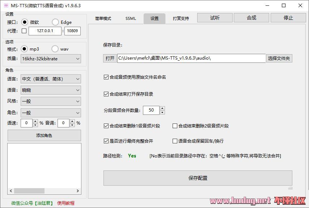Choose mp3 output format
Image resolution: width=309 pixels, height=208 pixels.
tap(24, 49)
